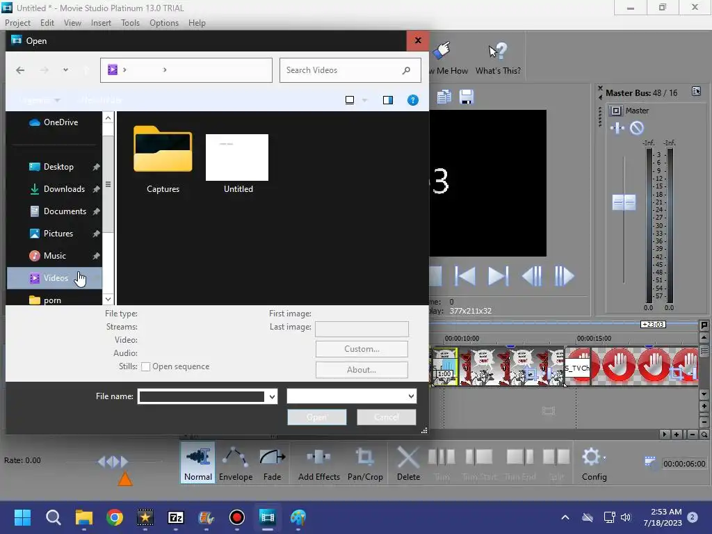Open the Config gear menu
712x534 pixels.
click(x=594, y=462)
